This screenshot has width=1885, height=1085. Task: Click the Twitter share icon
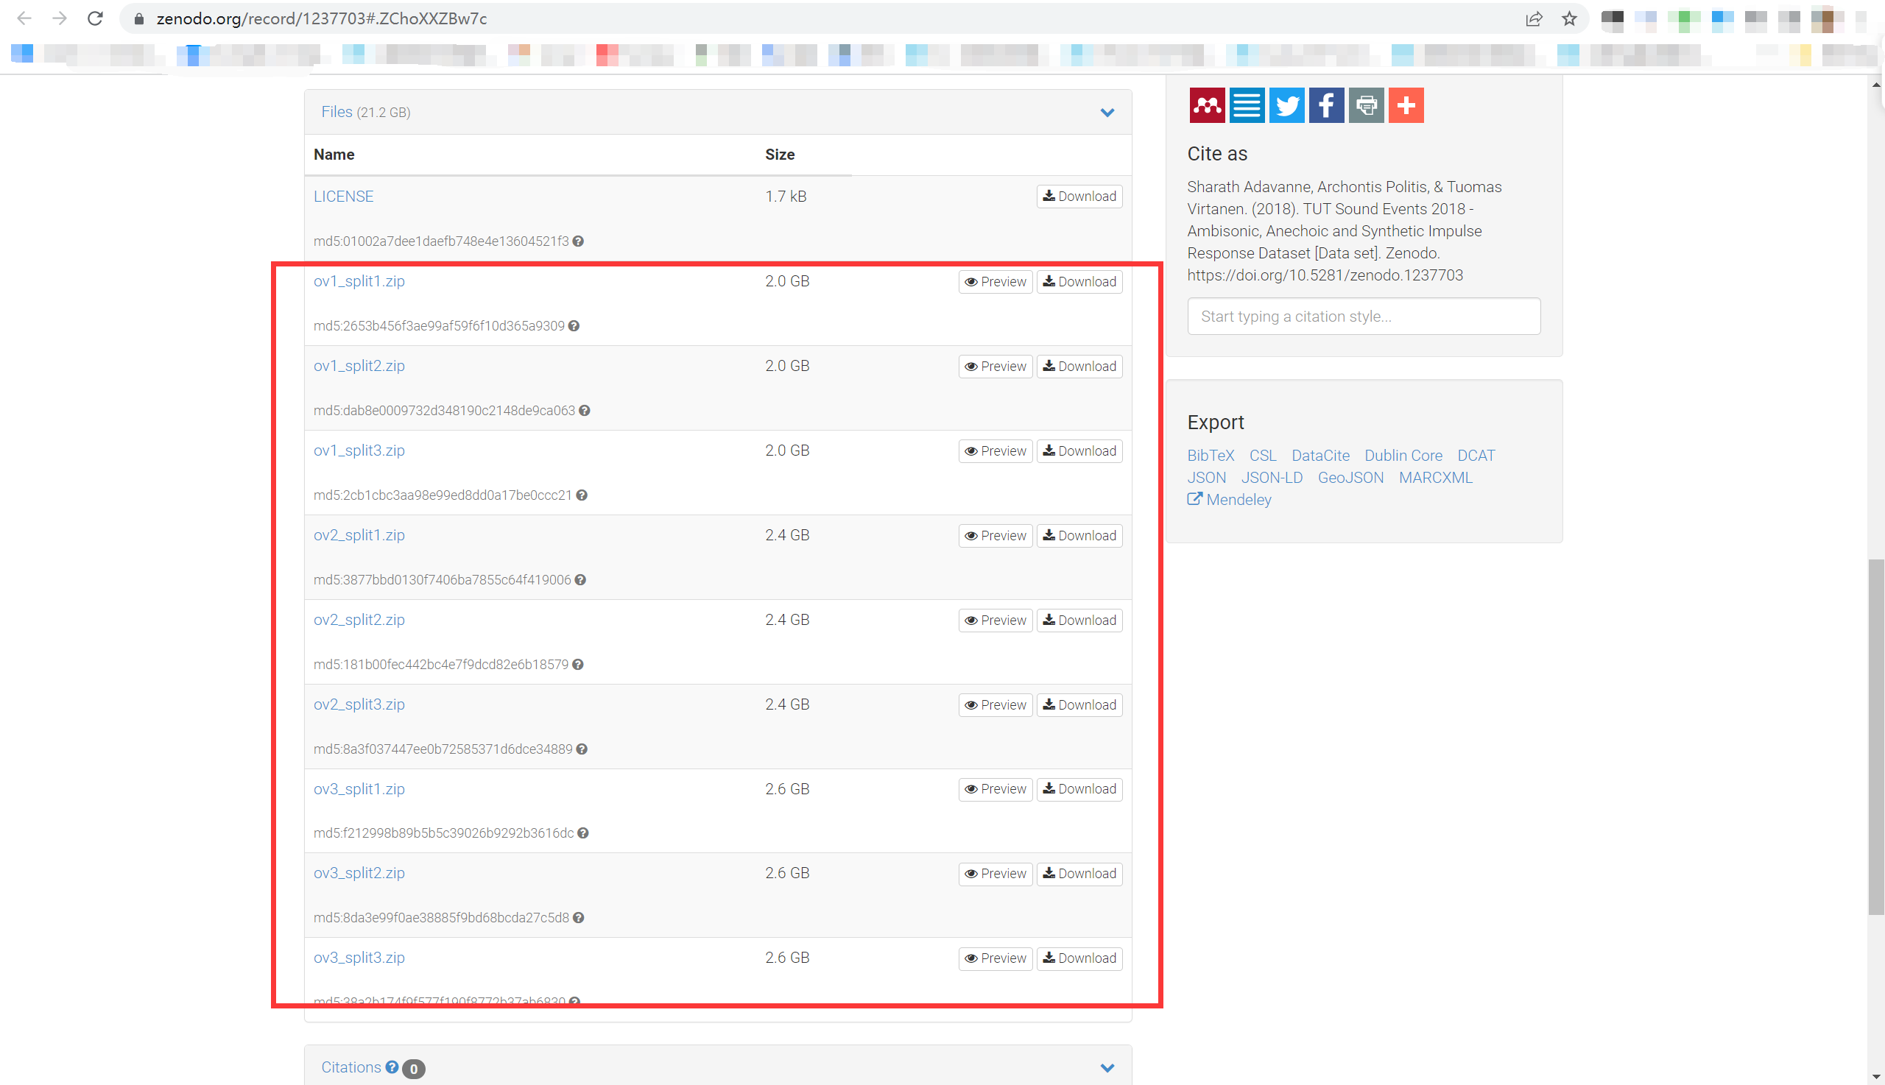tap(1286, 105)
